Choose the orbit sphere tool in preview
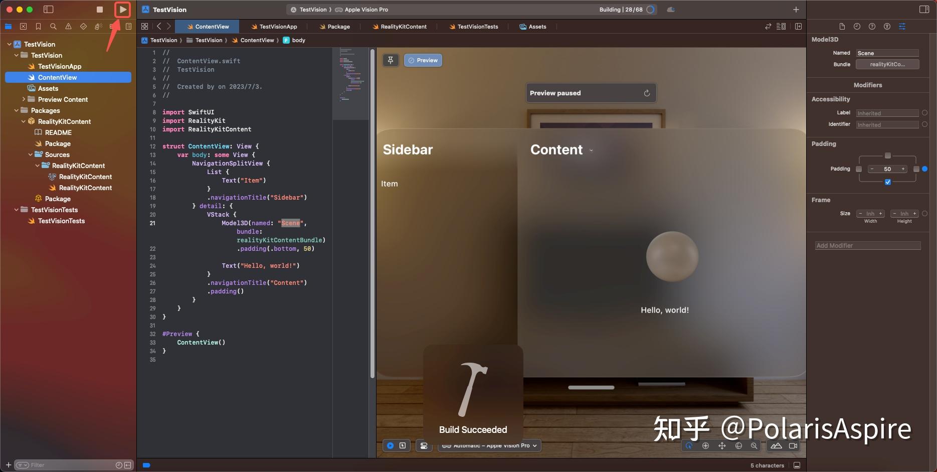 (738, 445)
